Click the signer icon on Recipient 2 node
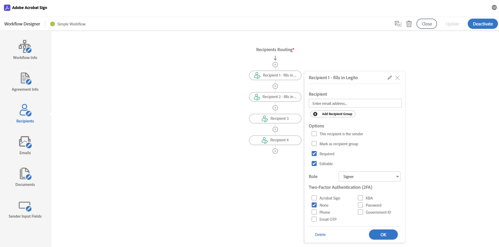The image size is (499, 247). pos(257,97)
